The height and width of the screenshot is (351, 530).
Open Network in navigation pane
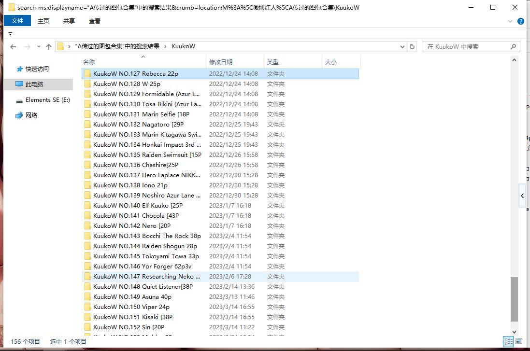27,115
